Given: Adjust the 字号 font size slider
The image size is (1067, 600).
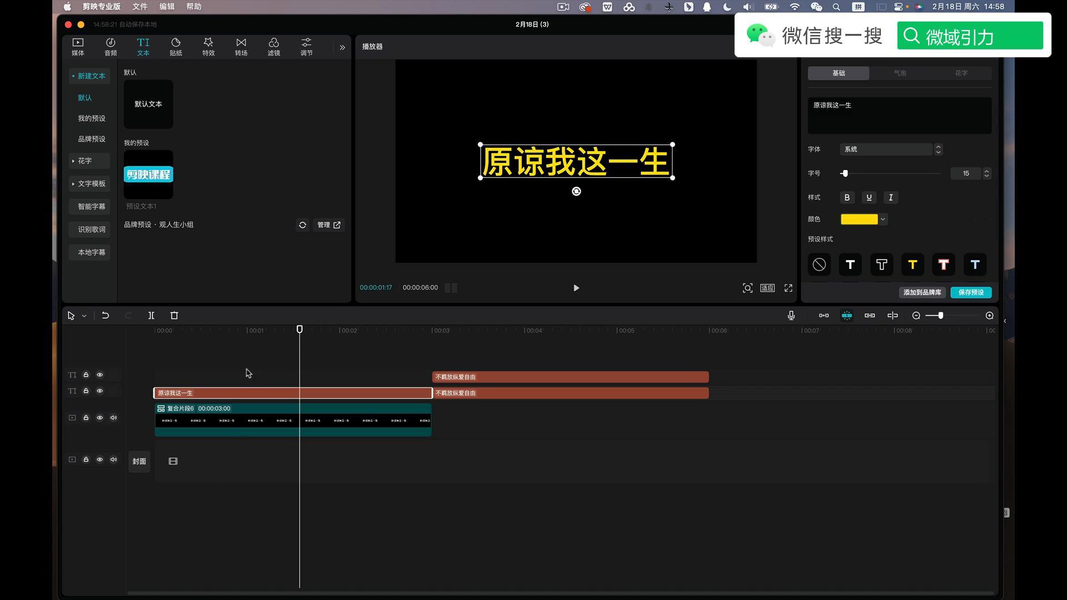Looking at the screenshot, I should 845,173.
